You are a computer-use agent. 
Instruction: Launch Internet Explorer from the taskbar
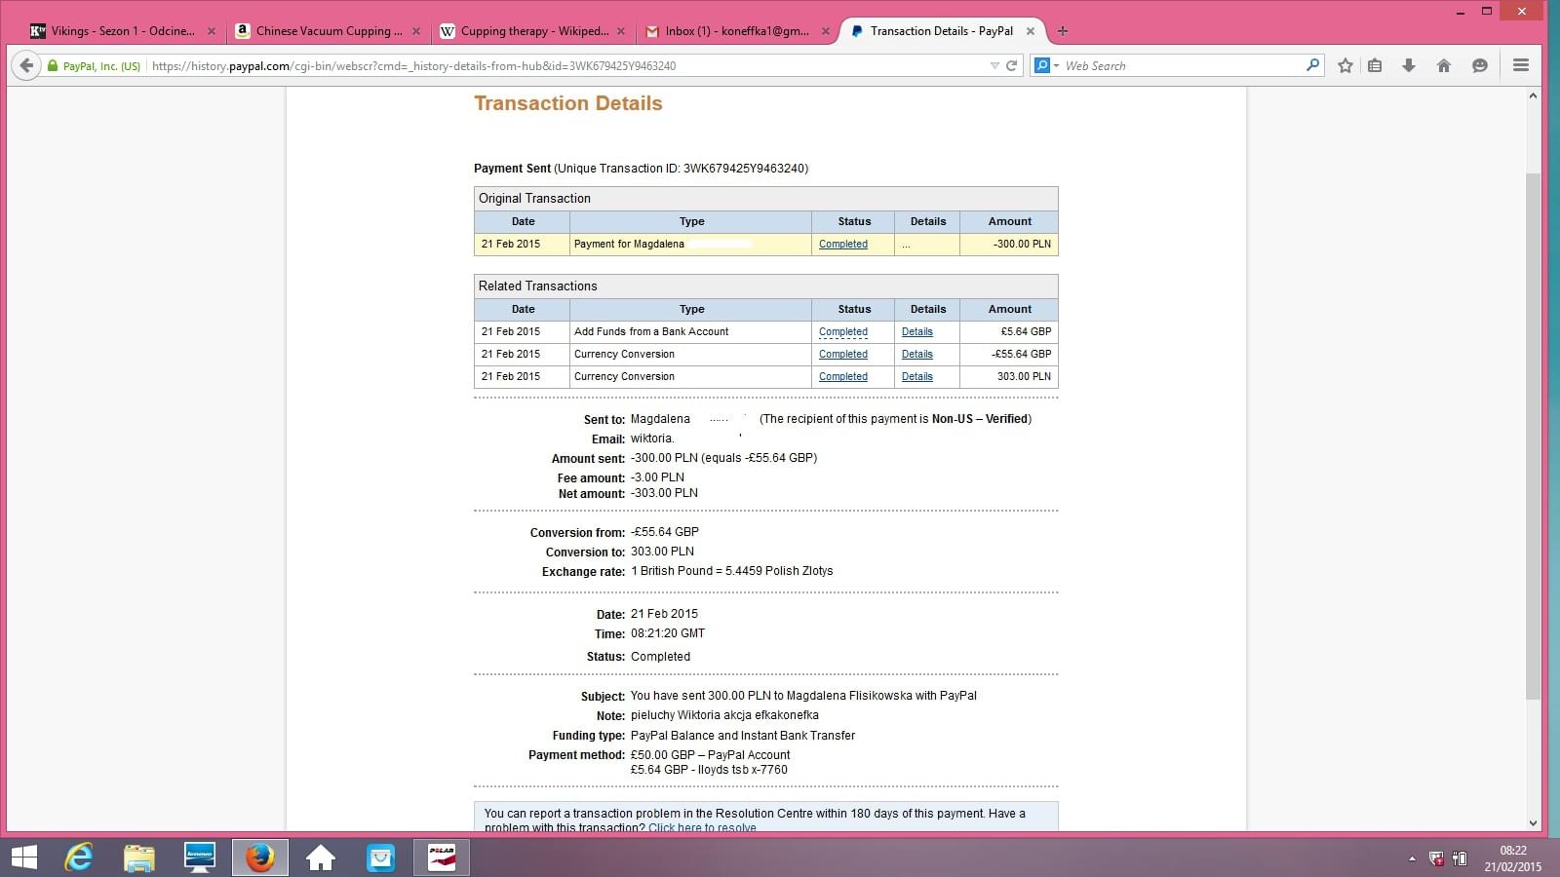click(79, 858)
